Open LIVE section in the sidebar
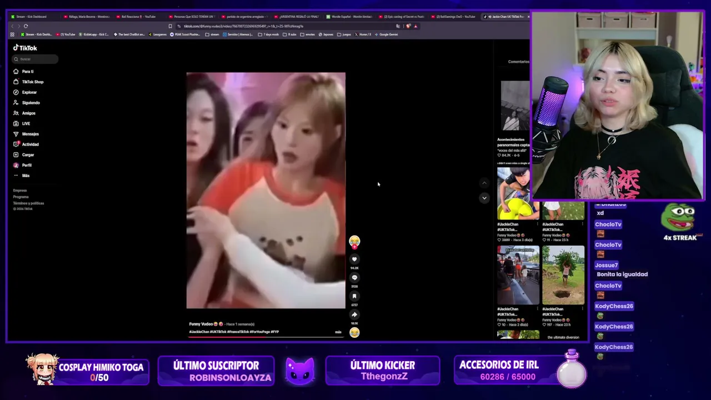Screen dimensions: 711x400 pyautogui.click(x=22, y=123)
